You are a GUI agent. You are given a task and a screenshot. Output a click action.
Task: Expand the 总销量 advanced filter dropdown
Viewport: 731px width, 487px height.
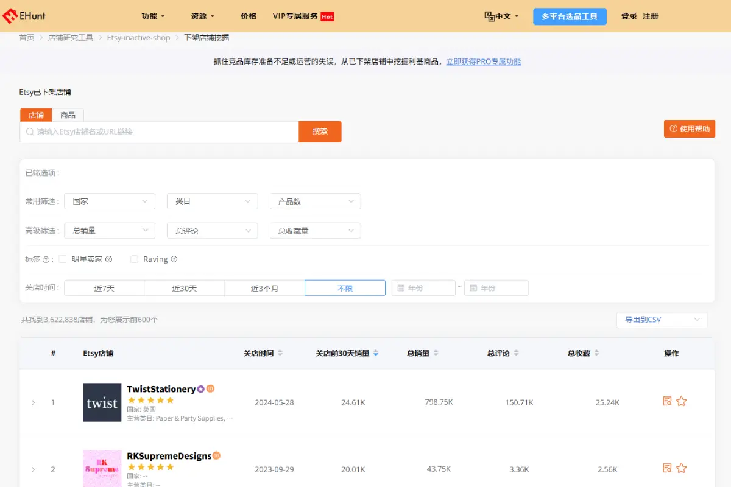click(109, 230)
